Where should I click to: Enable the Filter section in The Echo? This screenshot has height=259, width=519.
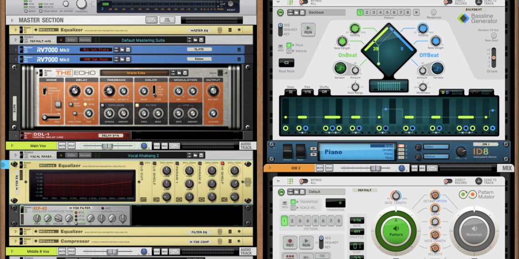[x=137, y=105]
